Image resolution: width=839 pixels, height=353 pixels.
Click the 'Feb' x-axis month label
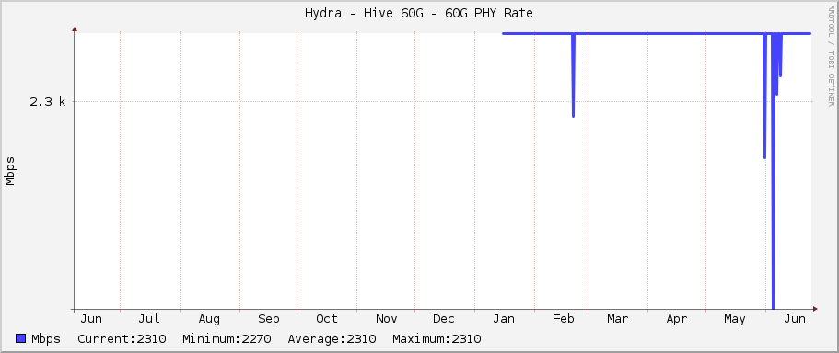564,319
